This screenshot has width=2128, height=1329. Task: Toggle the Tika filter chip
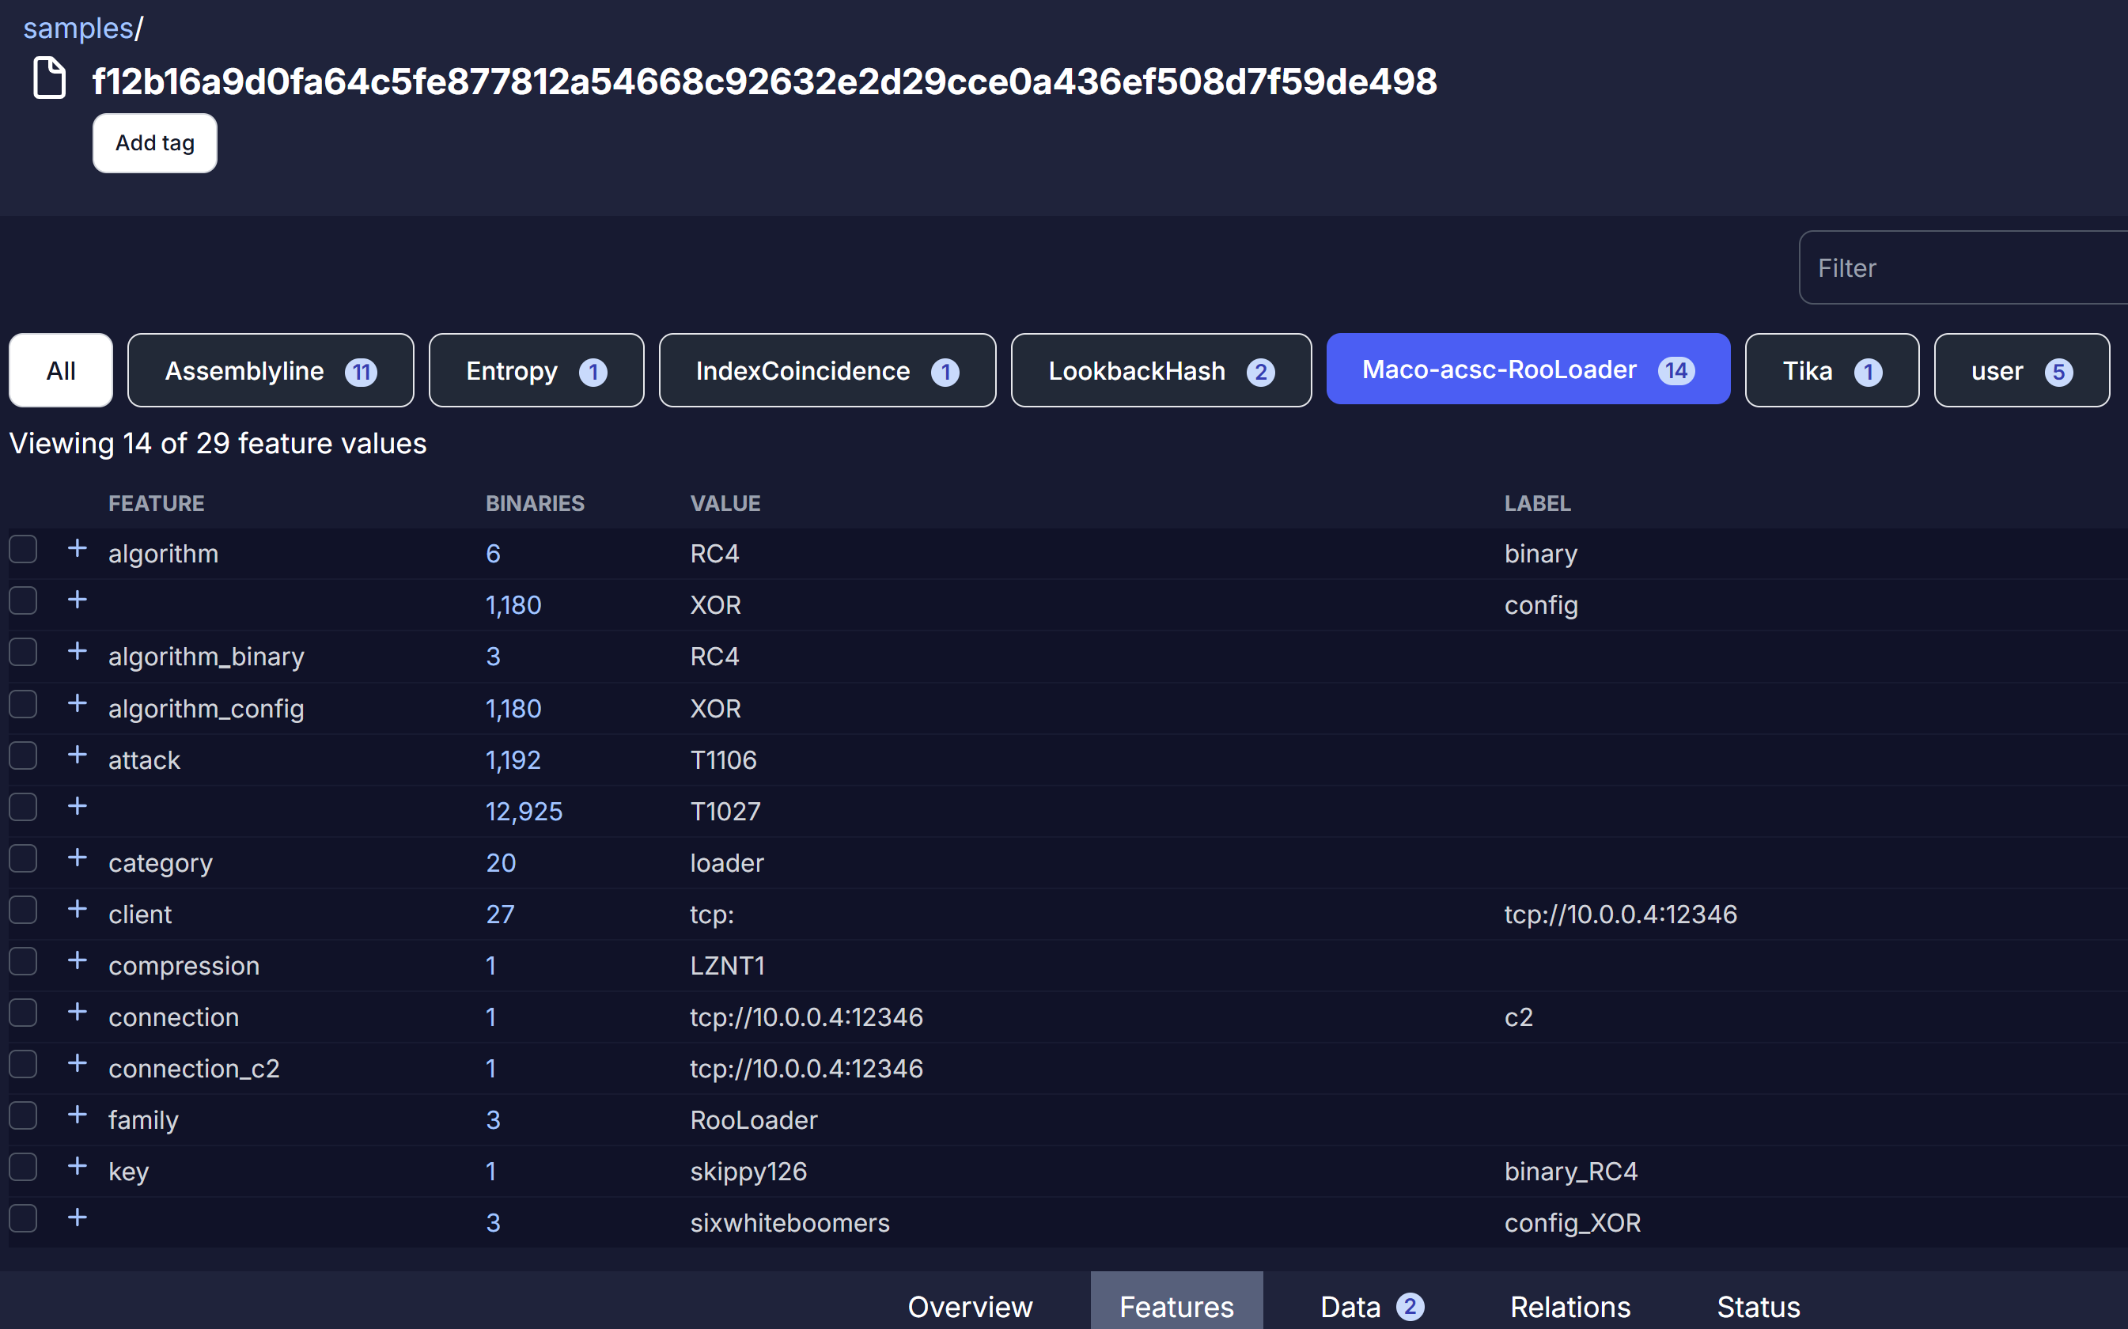(1830, 370)
